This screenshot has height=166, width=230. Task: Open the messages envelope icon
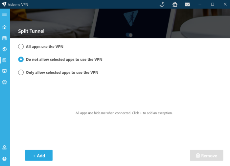point(187,4)
